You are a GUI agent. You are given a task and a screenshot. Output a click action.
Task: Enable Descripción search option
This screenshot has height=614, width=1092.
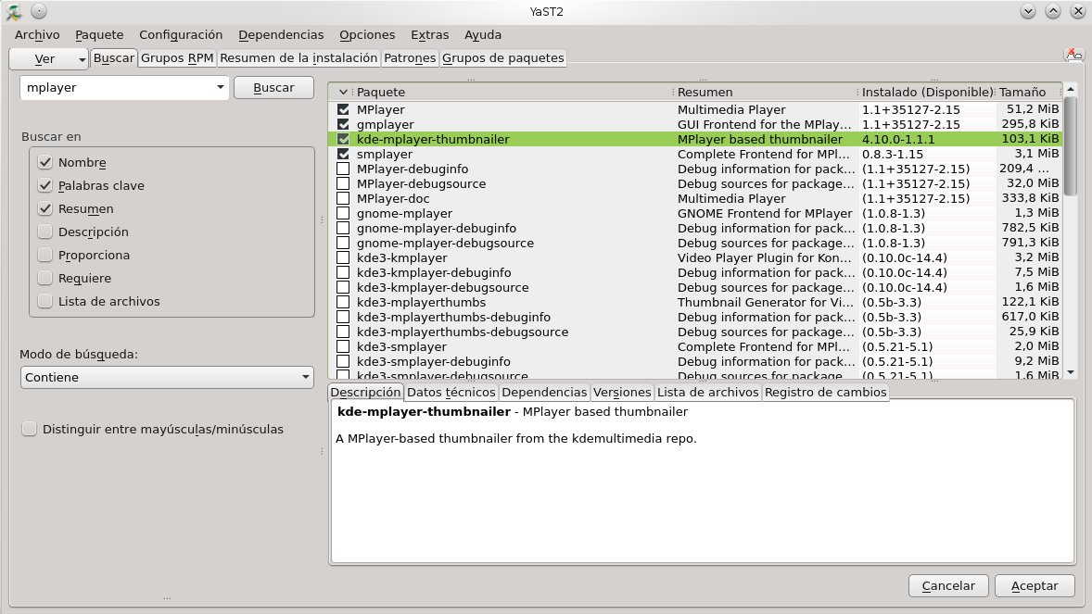45,232
